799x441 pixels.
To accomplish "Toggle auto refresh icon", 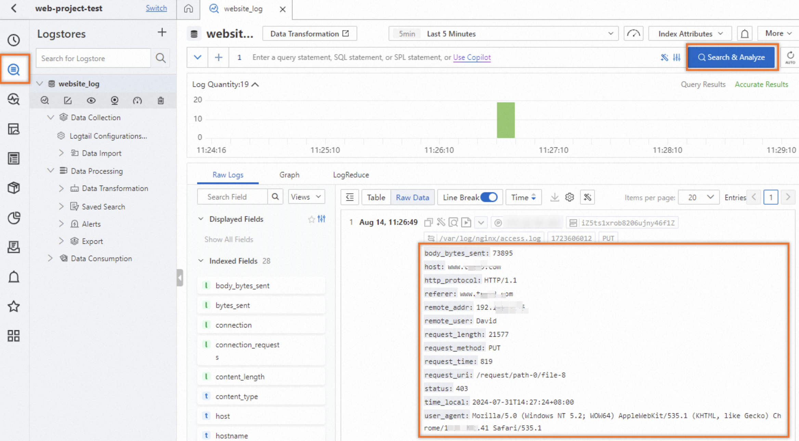I will coord(790,57).
